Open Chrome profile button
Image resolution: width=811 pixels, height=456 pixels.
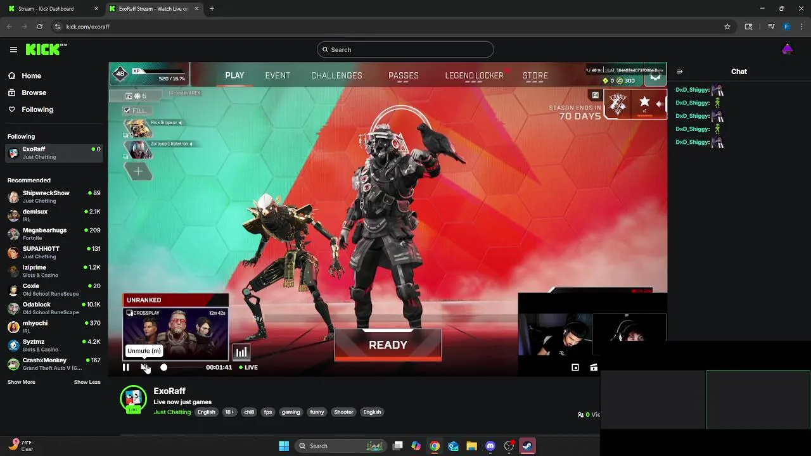[x=786, y=27]
